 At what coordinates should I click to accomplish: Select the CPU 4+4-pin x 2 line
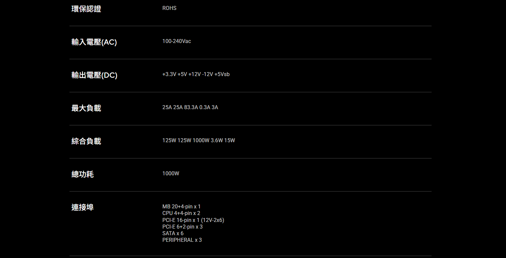(x=181, y=213)
